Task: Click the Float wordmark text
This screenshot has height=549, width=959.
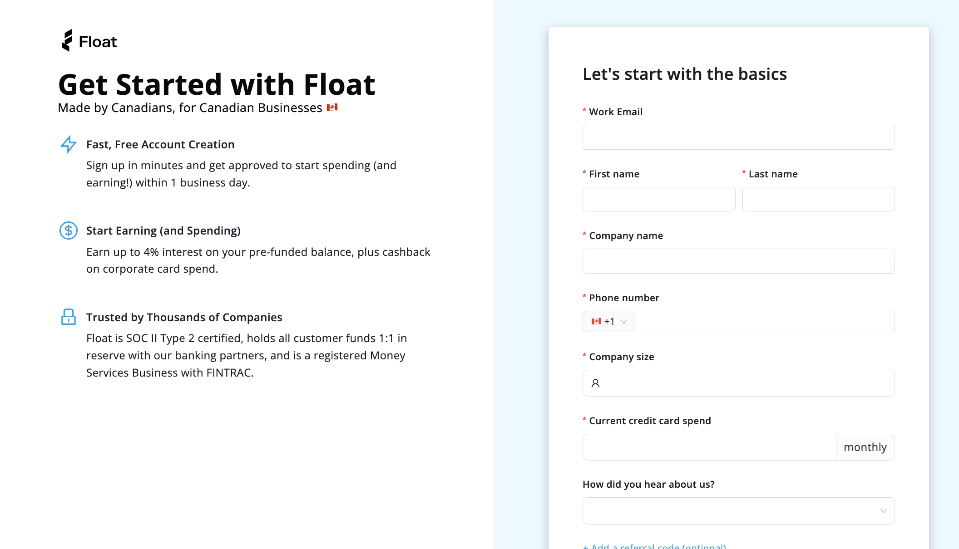Action: click(98, 42)
